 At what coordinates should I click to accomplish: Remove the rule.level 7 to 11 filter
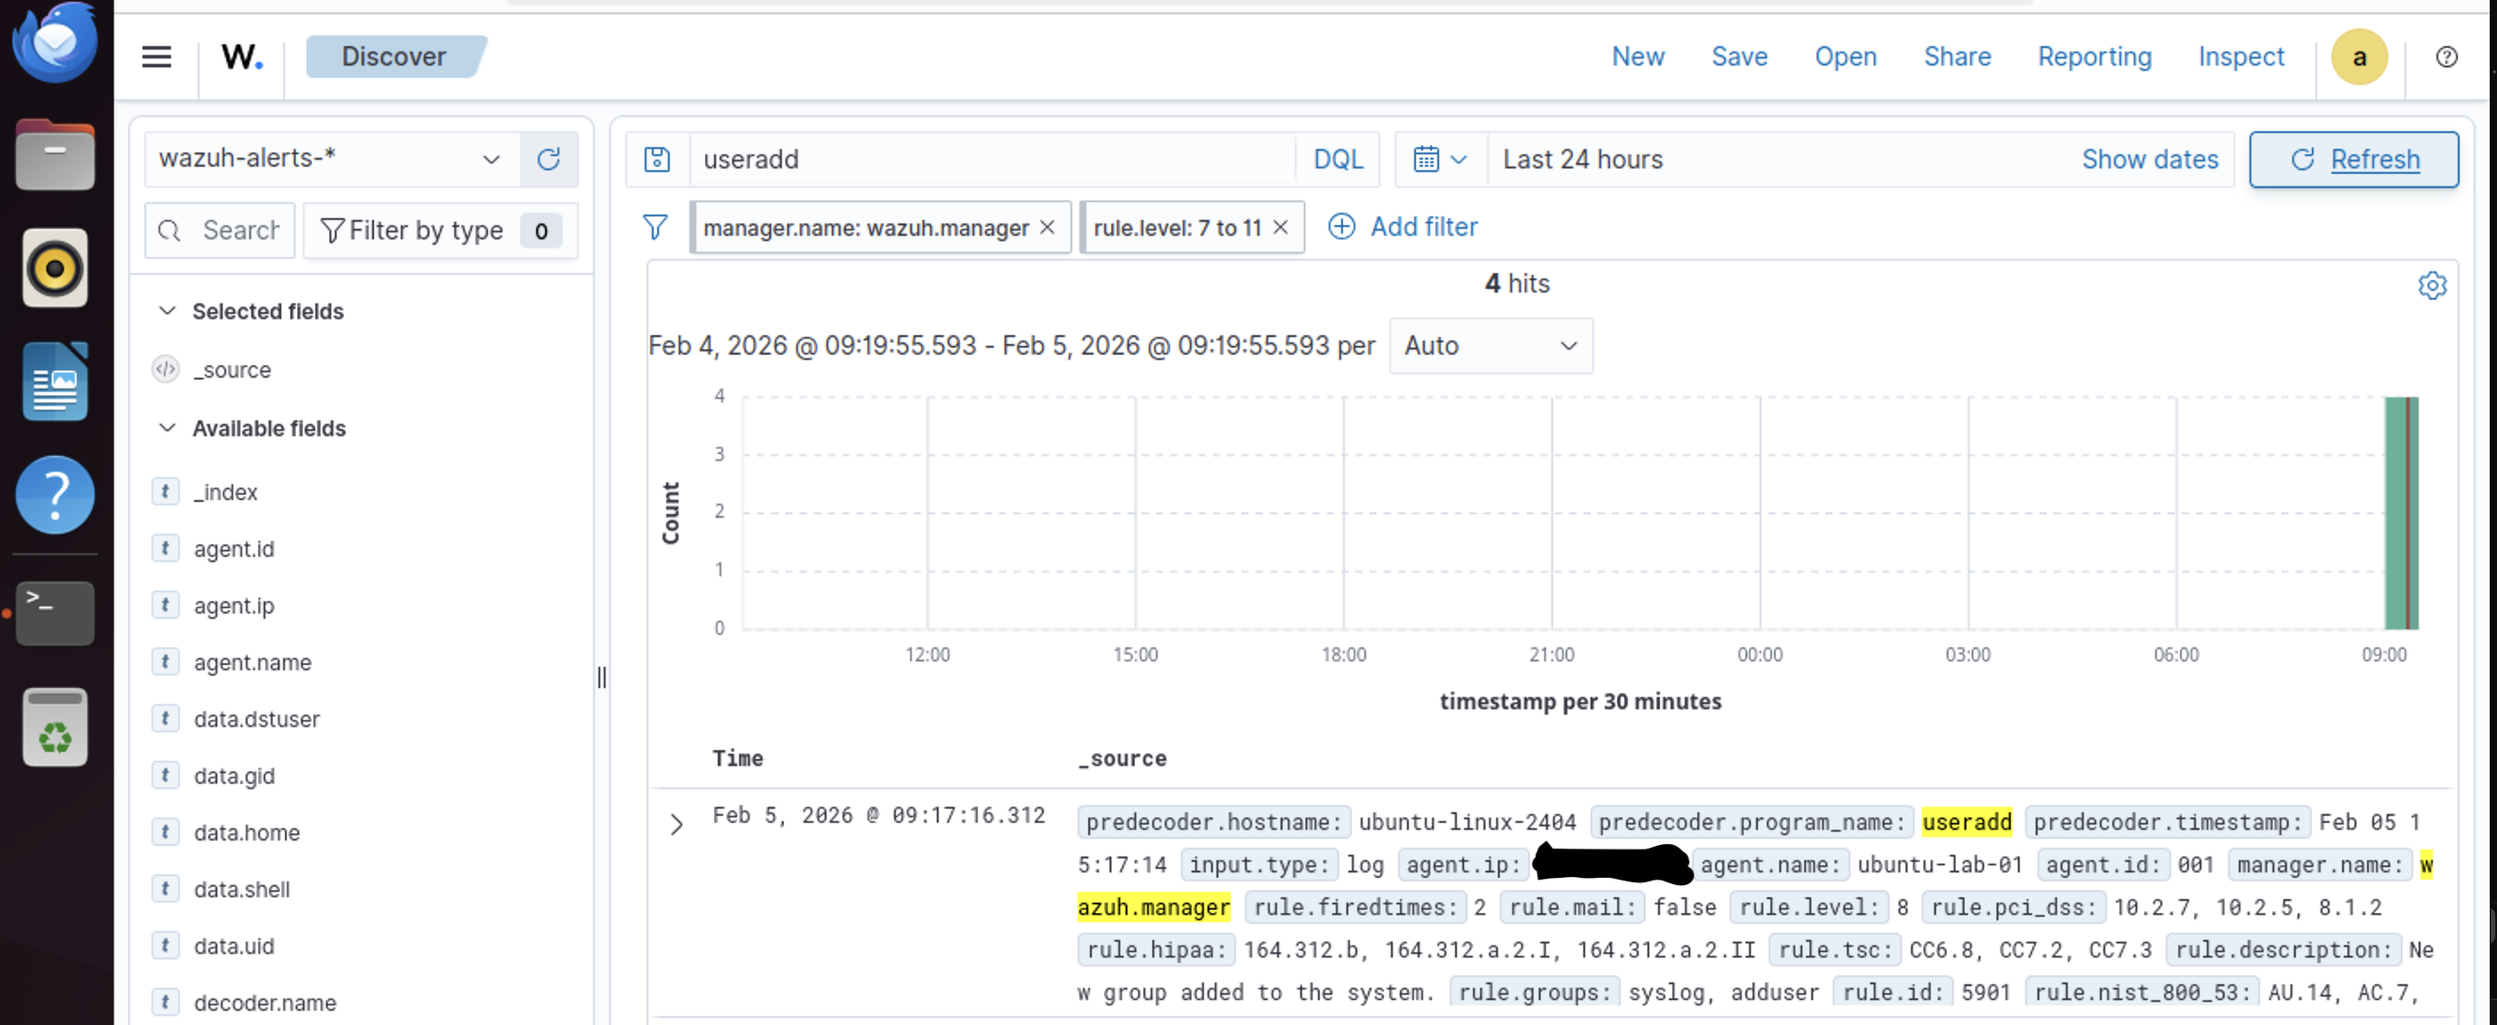1280,227
